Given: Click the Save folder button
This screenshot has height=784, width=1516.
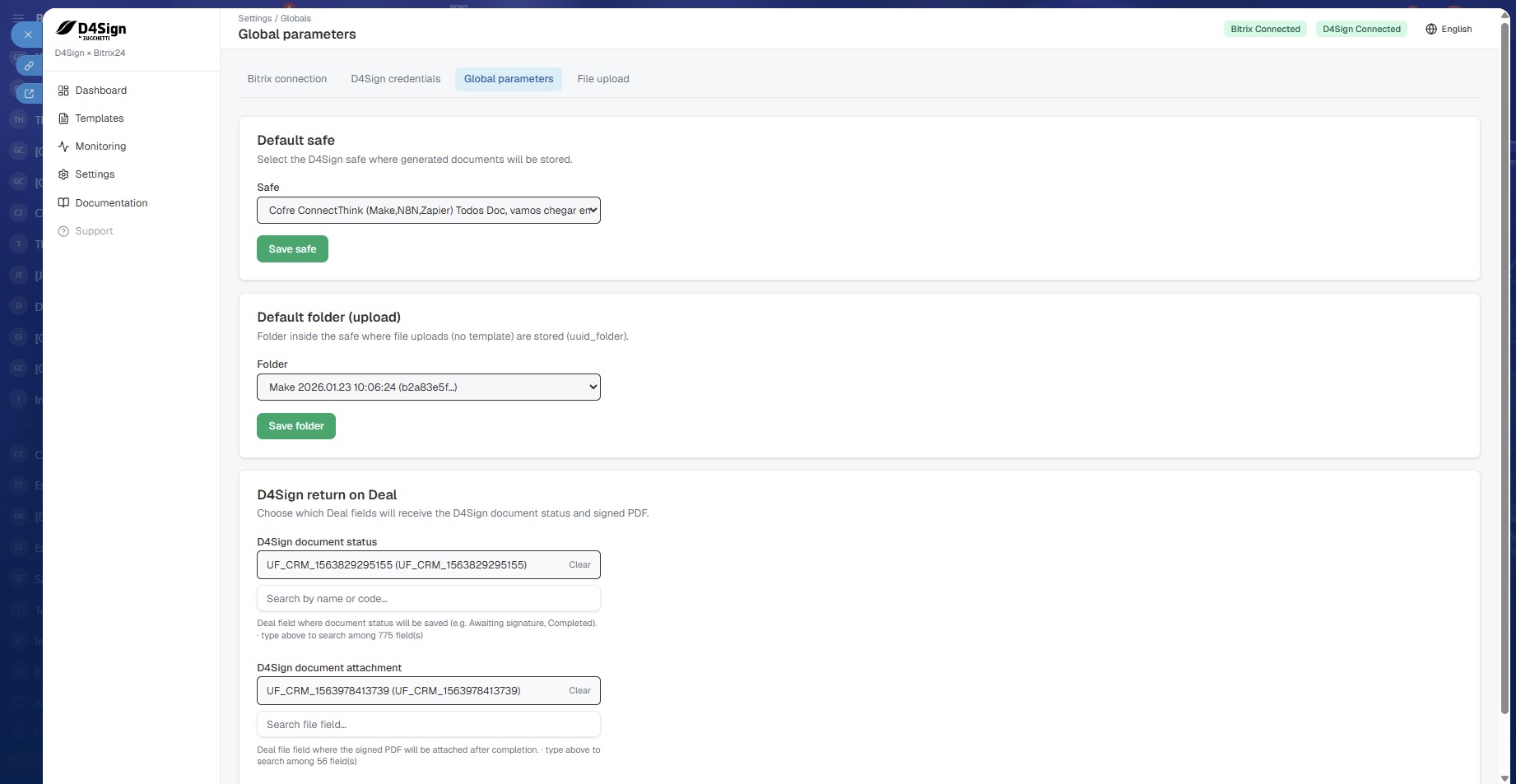Looking at the screenshot, I should tap(296, 426).
